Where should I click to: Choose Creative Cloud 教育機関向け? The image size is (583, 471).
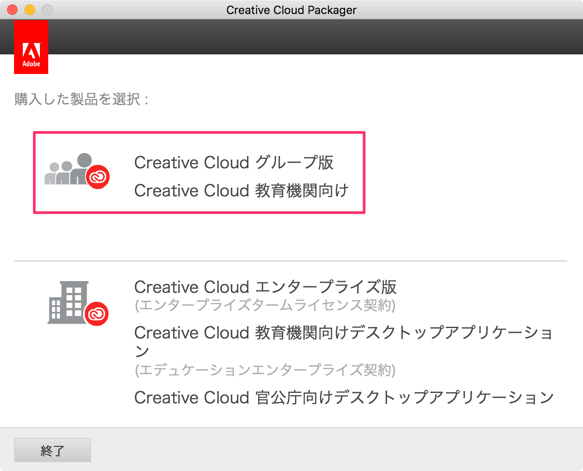tap(242, 191)
